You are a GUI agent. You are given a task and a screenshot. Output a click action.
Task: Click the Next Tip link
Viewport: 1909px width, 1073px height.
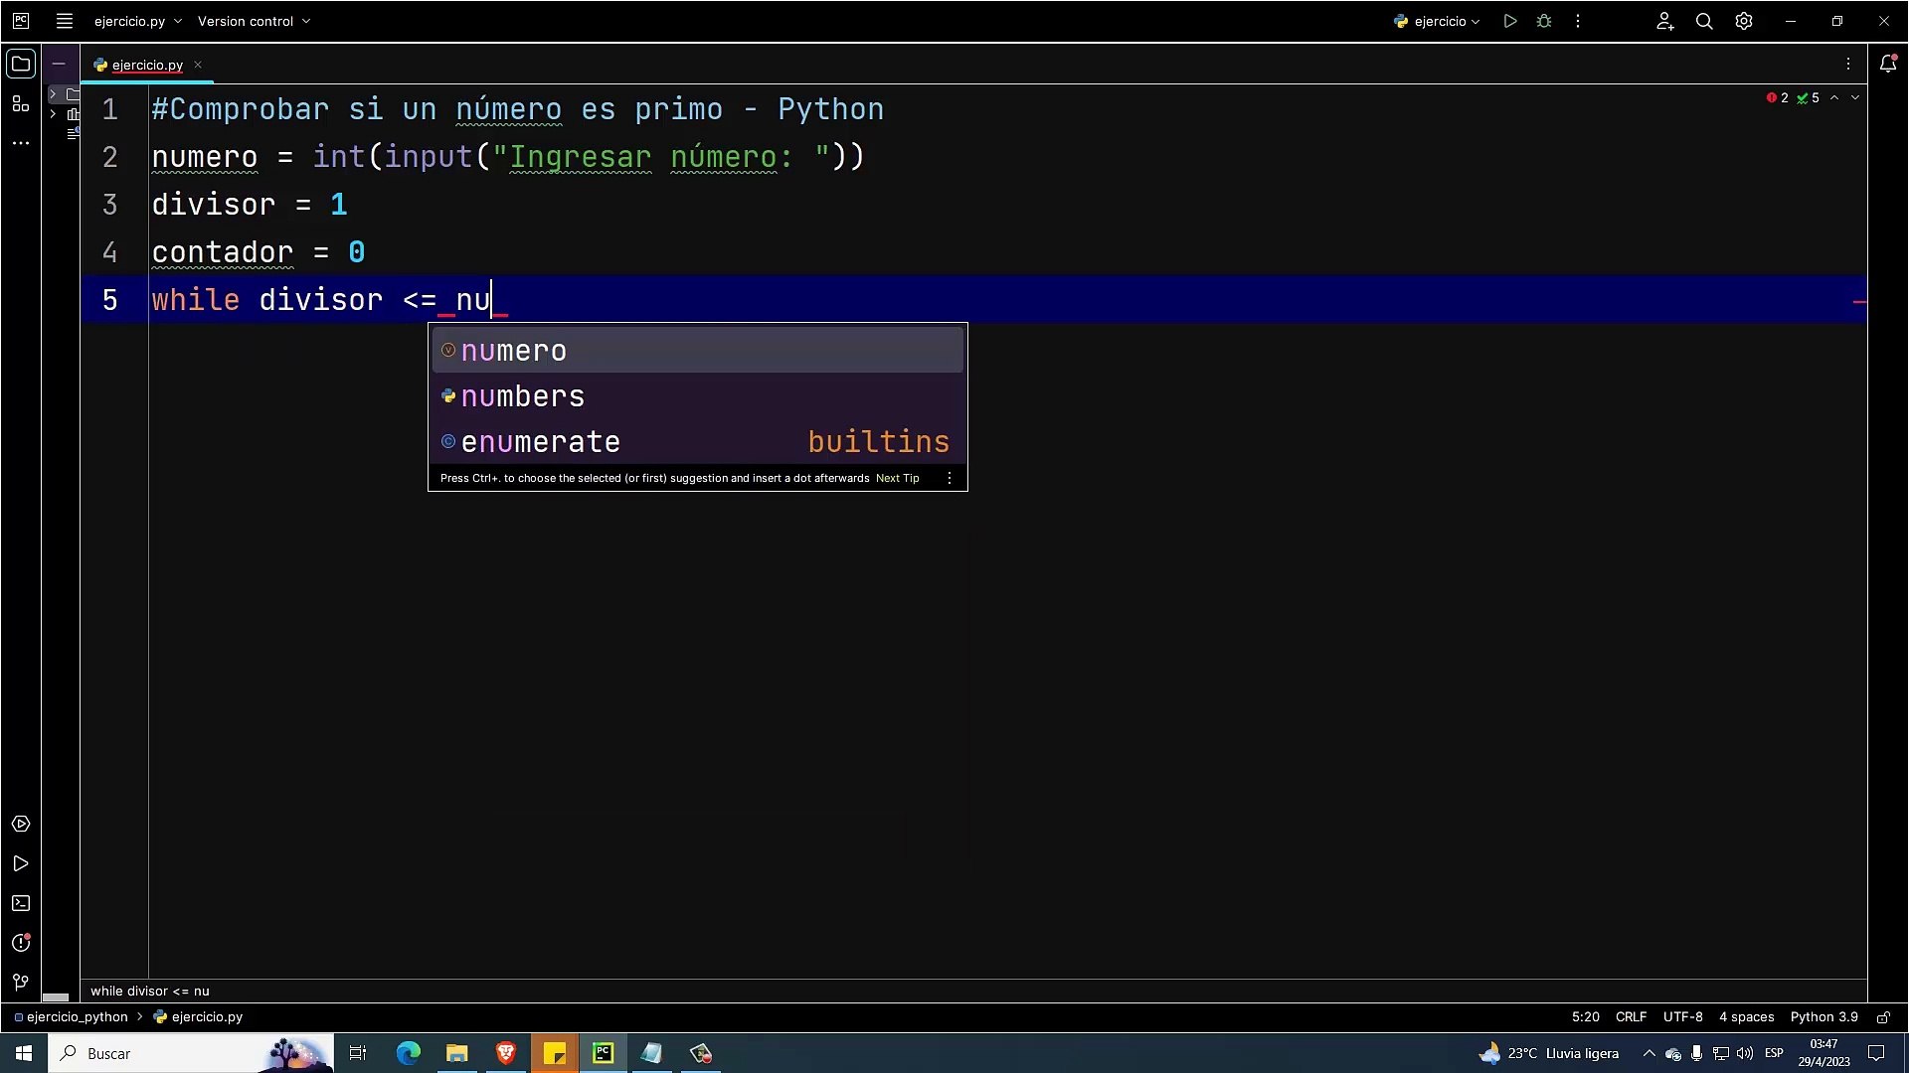coord(897,478)
